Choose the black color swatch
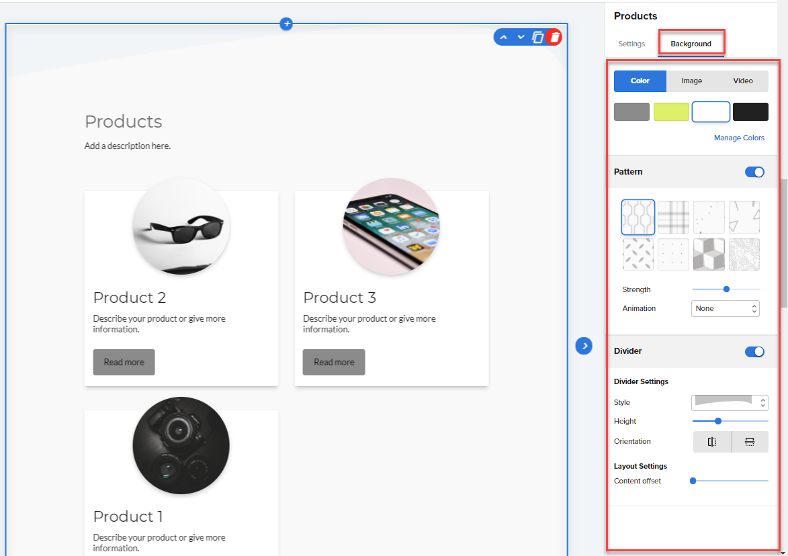 click(x=750, y=111)
